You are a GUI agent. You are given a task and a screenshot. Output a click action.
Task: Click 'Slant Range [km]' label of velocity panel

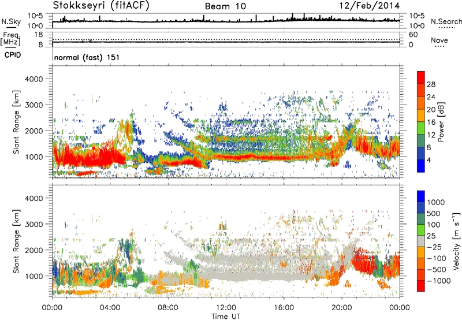(16, 241)
